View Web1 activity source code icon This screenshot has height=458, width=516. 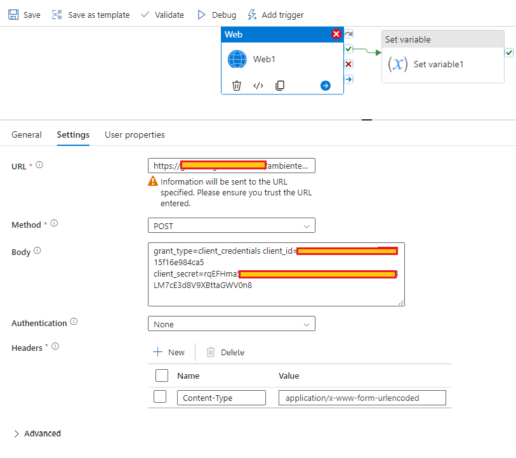click(x=258, y=86)
